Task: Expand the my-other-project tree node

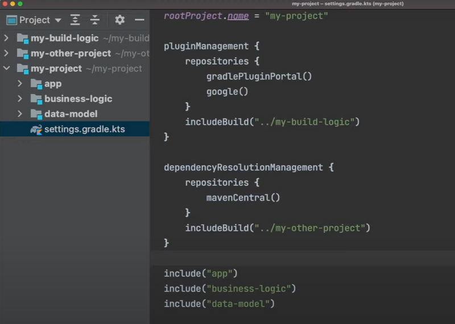Action: click(6, 53)
